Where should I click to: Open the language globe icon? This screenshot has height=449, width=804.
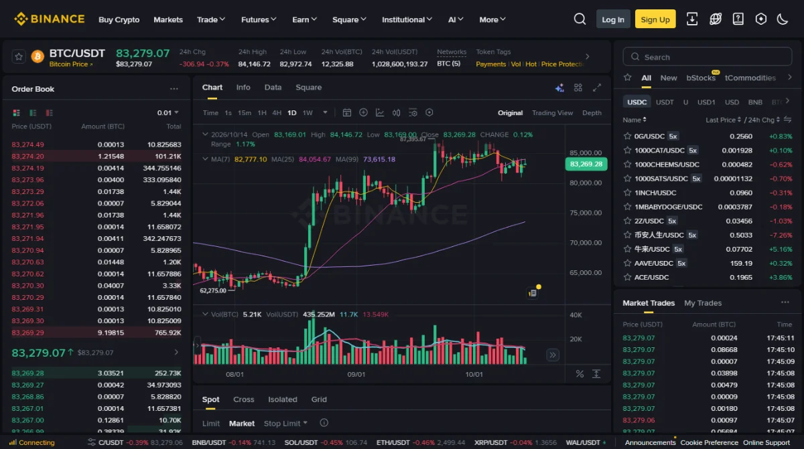(x=716, y=19)
